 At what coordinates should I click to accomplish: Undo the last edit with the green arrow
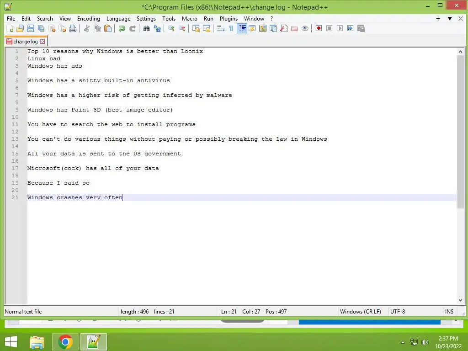point(122,28)
